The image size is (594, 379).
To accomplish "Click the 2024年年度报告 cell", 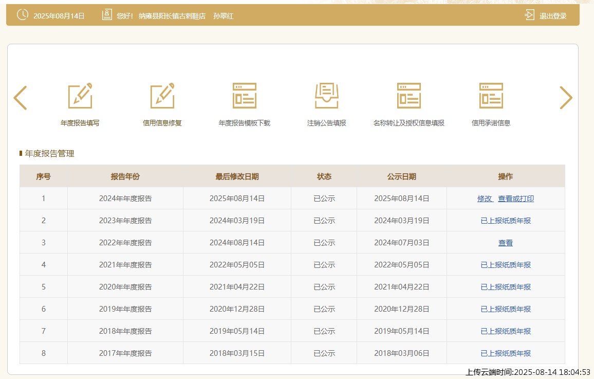I will [125, 198].
